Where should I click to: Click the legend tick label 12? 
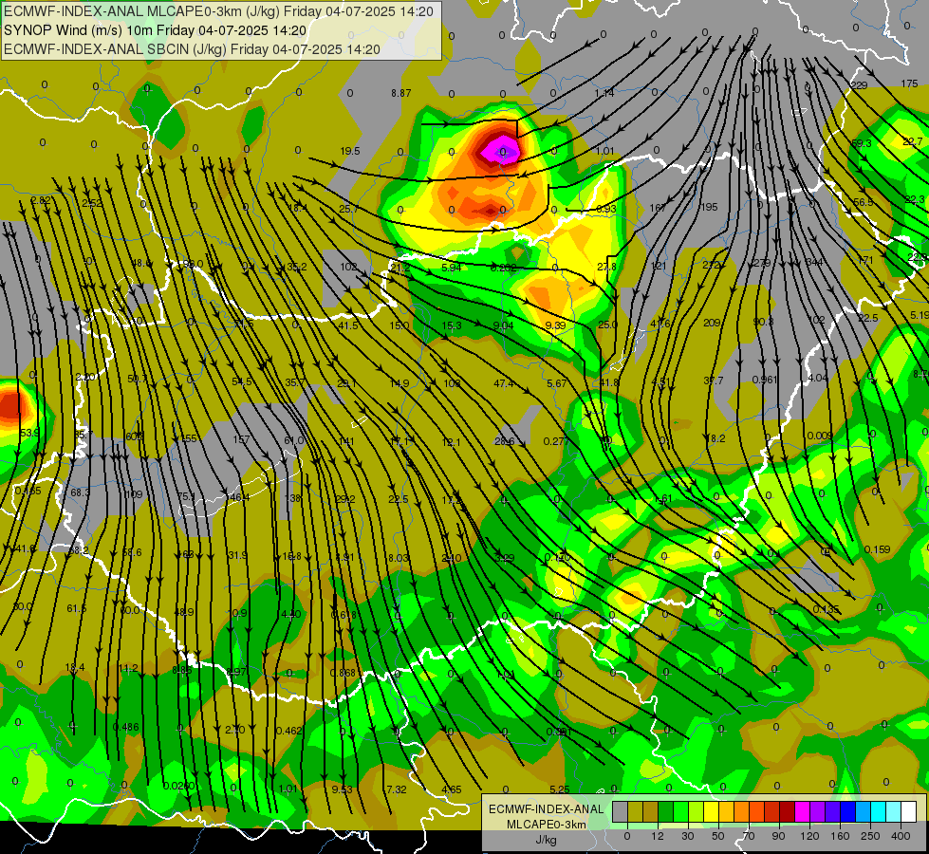[657, 836]
